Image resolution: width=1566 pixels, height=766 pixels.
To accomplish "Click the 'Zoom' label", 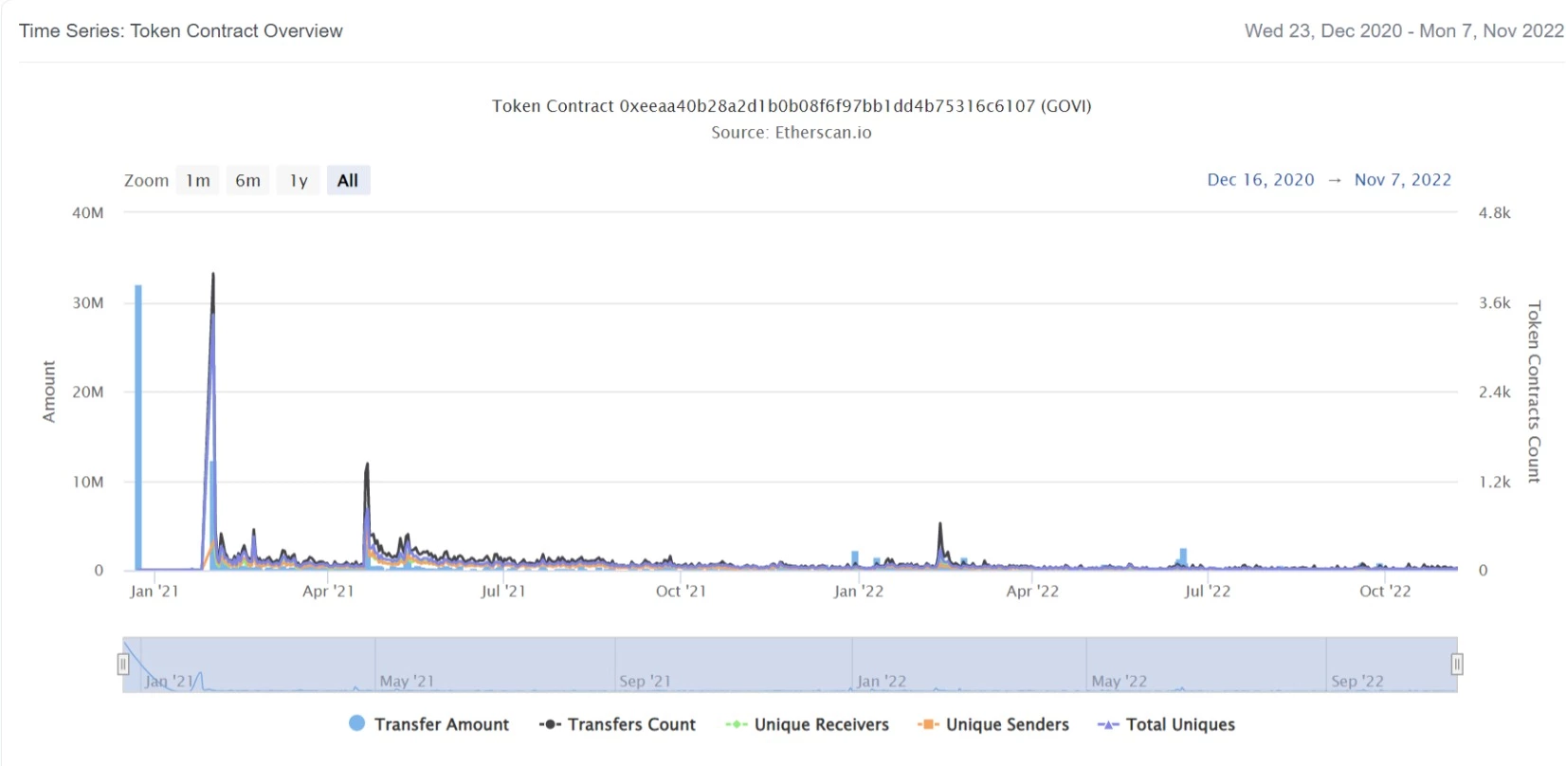I will click(x=146, y=180).
